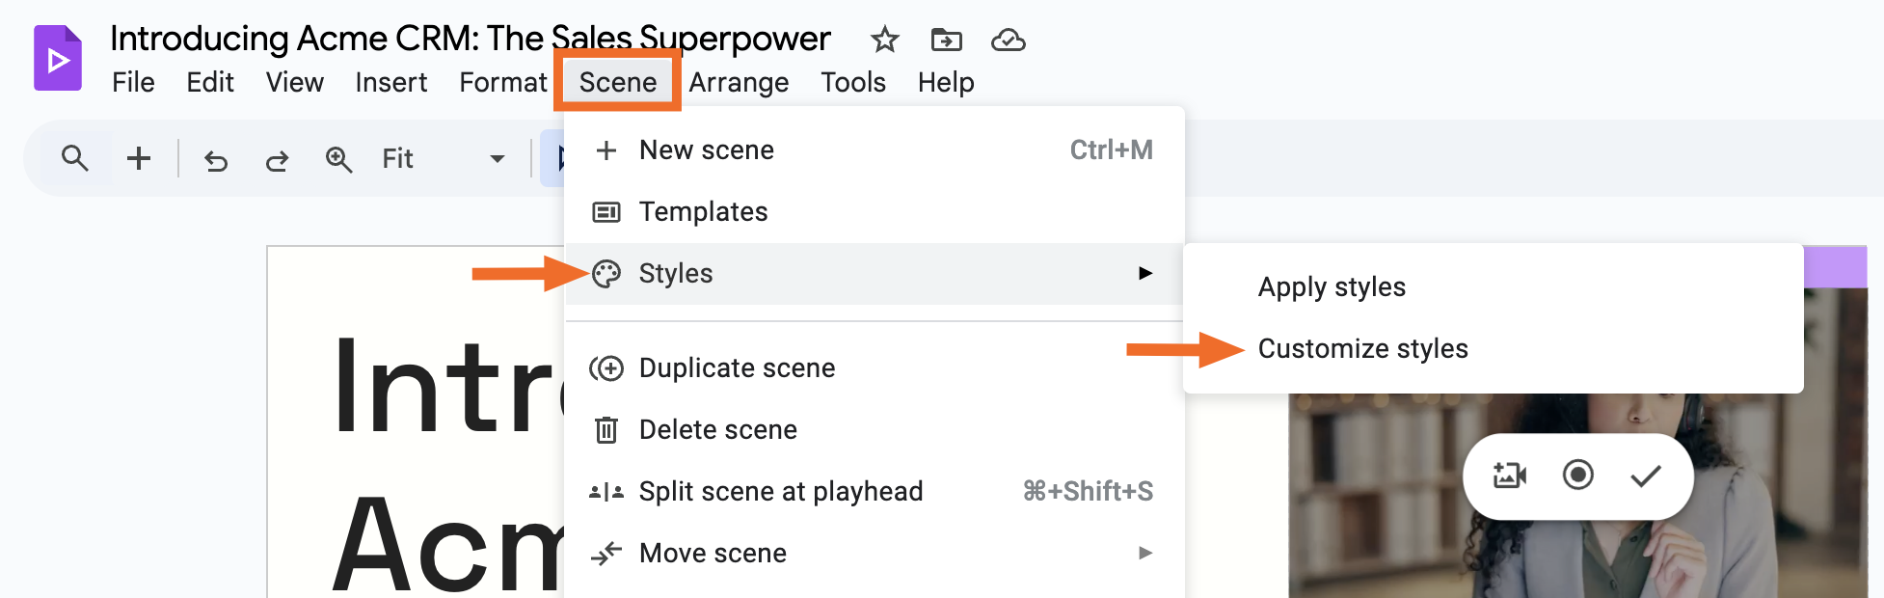1884x598 pixels.
Task: Click the Delete scene trash icon
Action: click(606, 430)
